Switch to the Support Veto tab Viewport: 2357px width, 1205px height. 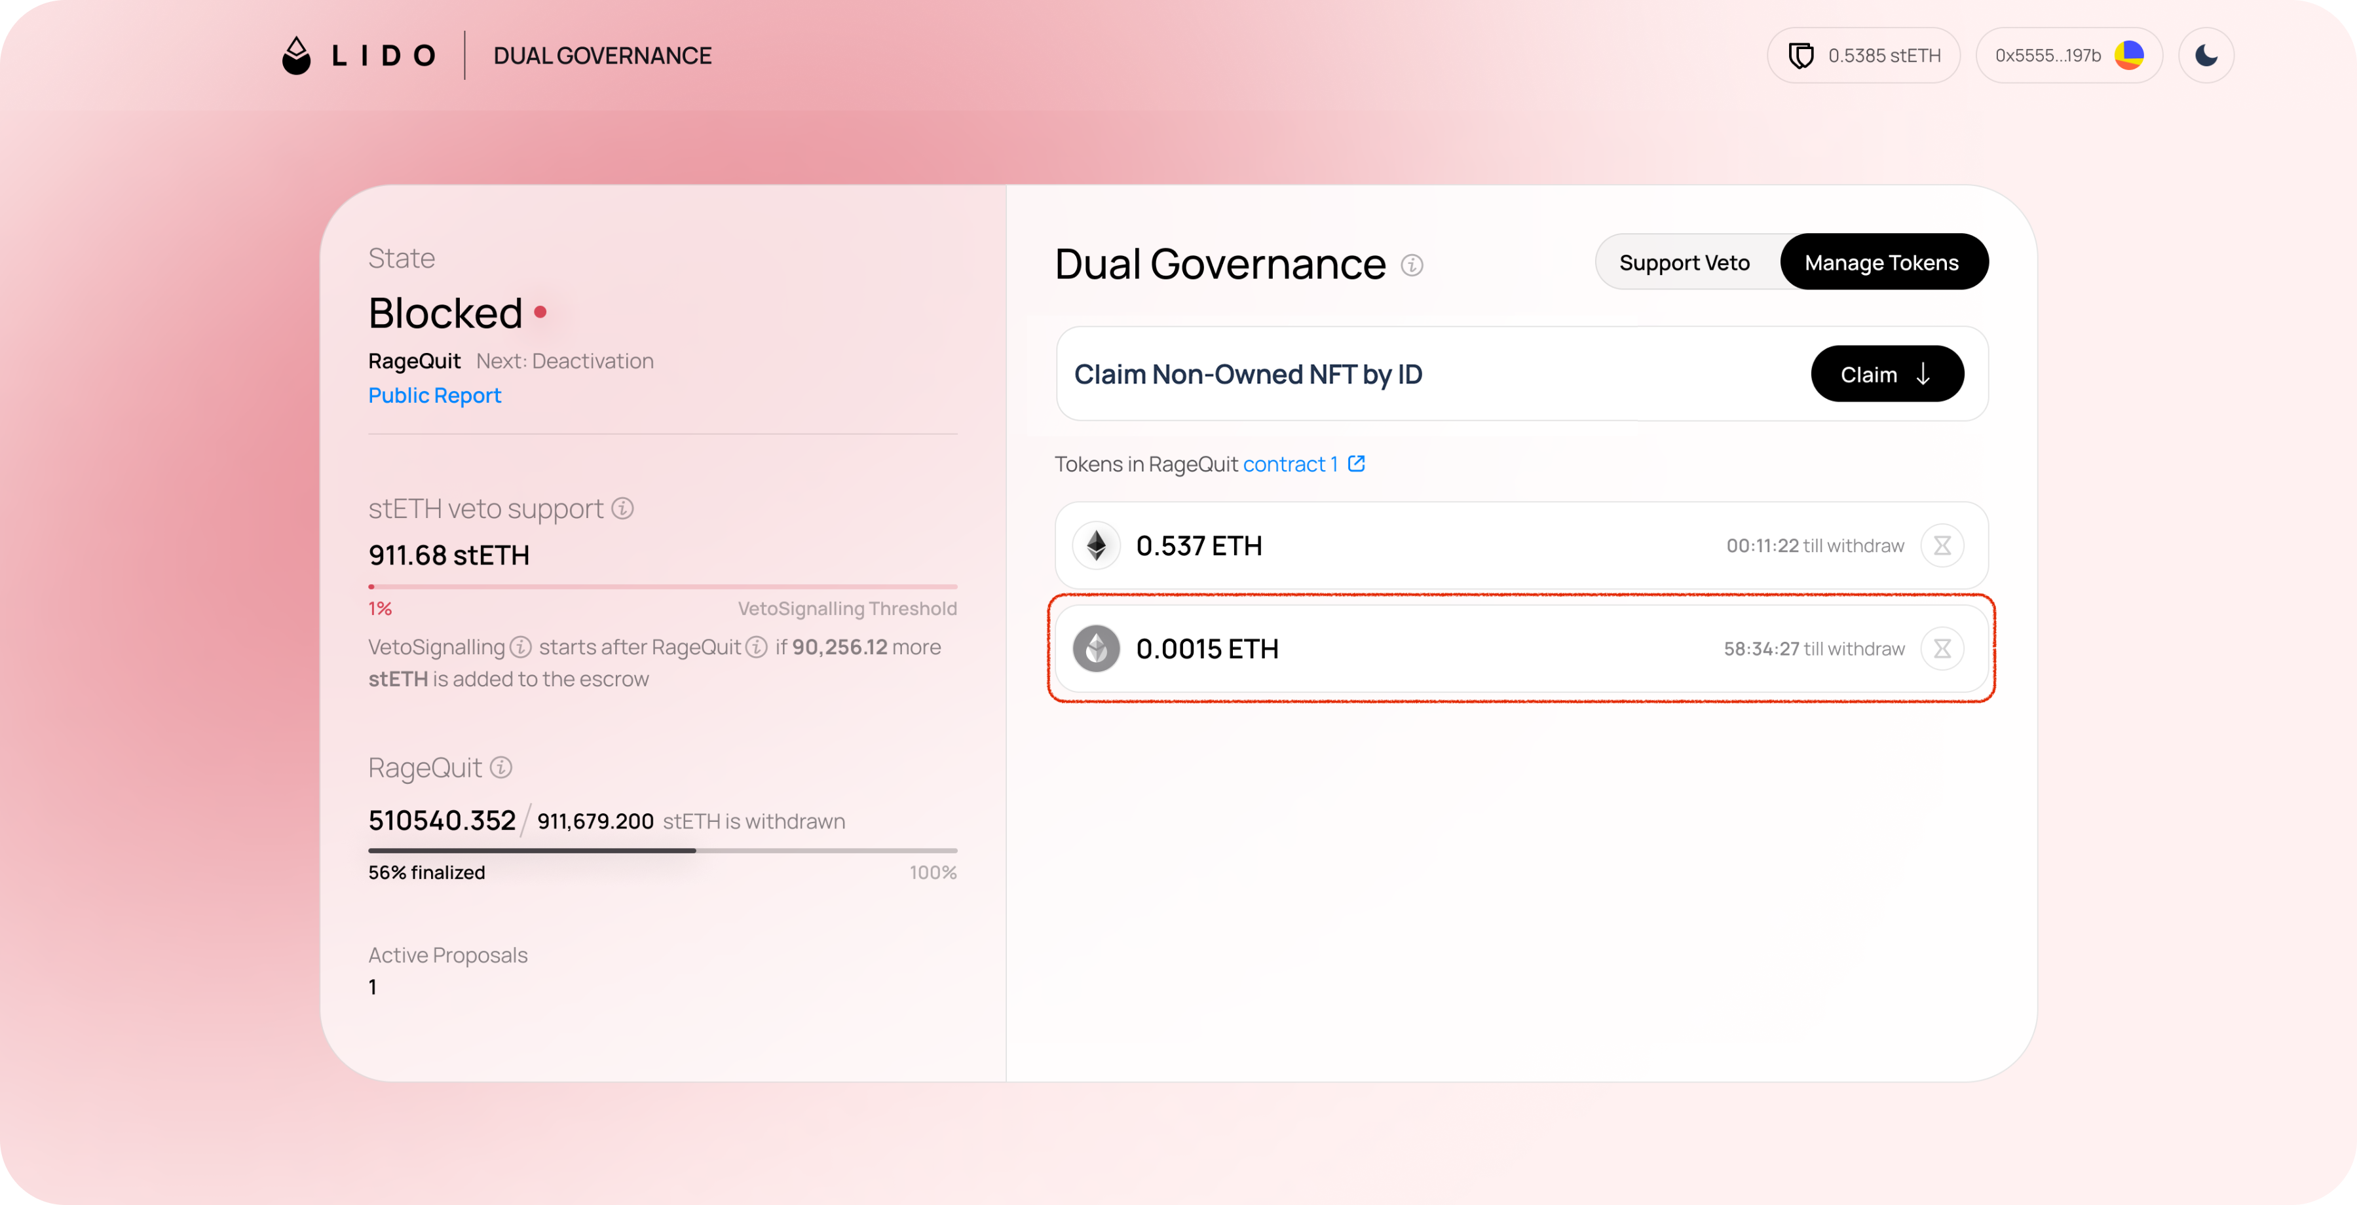(x=1684, y=263)
